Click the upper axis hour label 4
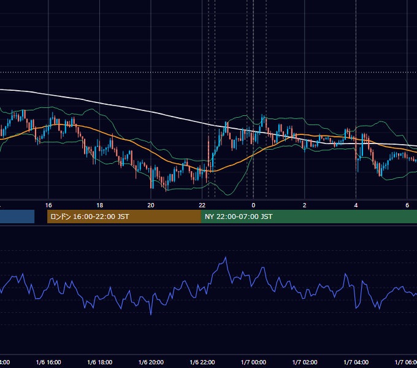The width and height of the screenshot is (417, 368). [x=356, y=205]
